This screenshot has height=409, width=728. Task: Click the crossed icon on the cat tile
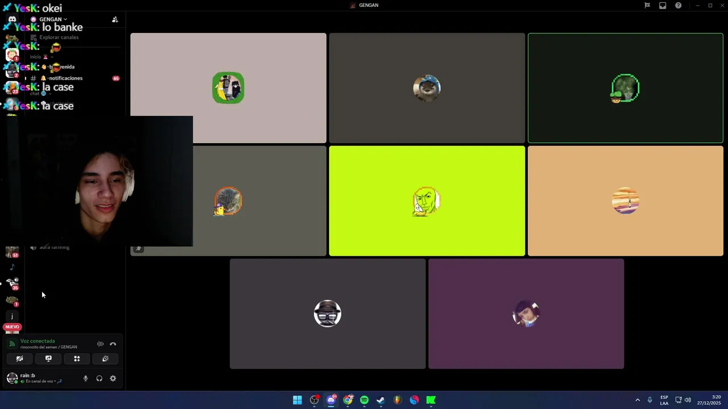point(138,248)
